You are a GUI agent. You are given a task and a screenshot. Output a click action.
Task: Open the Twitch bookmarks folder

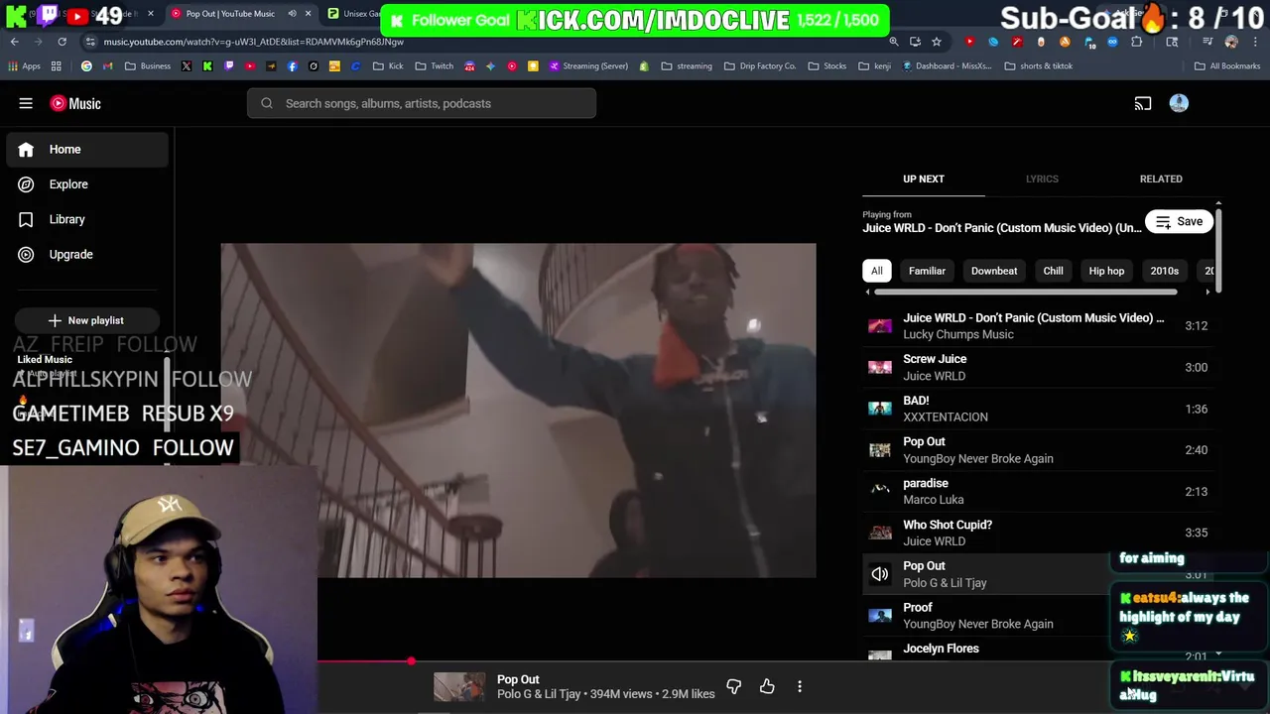tap(434, 66)
